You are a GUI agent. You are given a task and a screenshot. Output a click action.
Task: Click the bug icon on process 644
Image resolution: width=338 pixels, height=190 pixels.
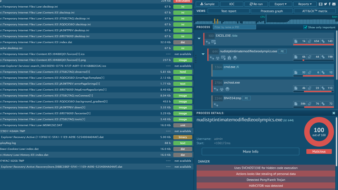[229, 58]
